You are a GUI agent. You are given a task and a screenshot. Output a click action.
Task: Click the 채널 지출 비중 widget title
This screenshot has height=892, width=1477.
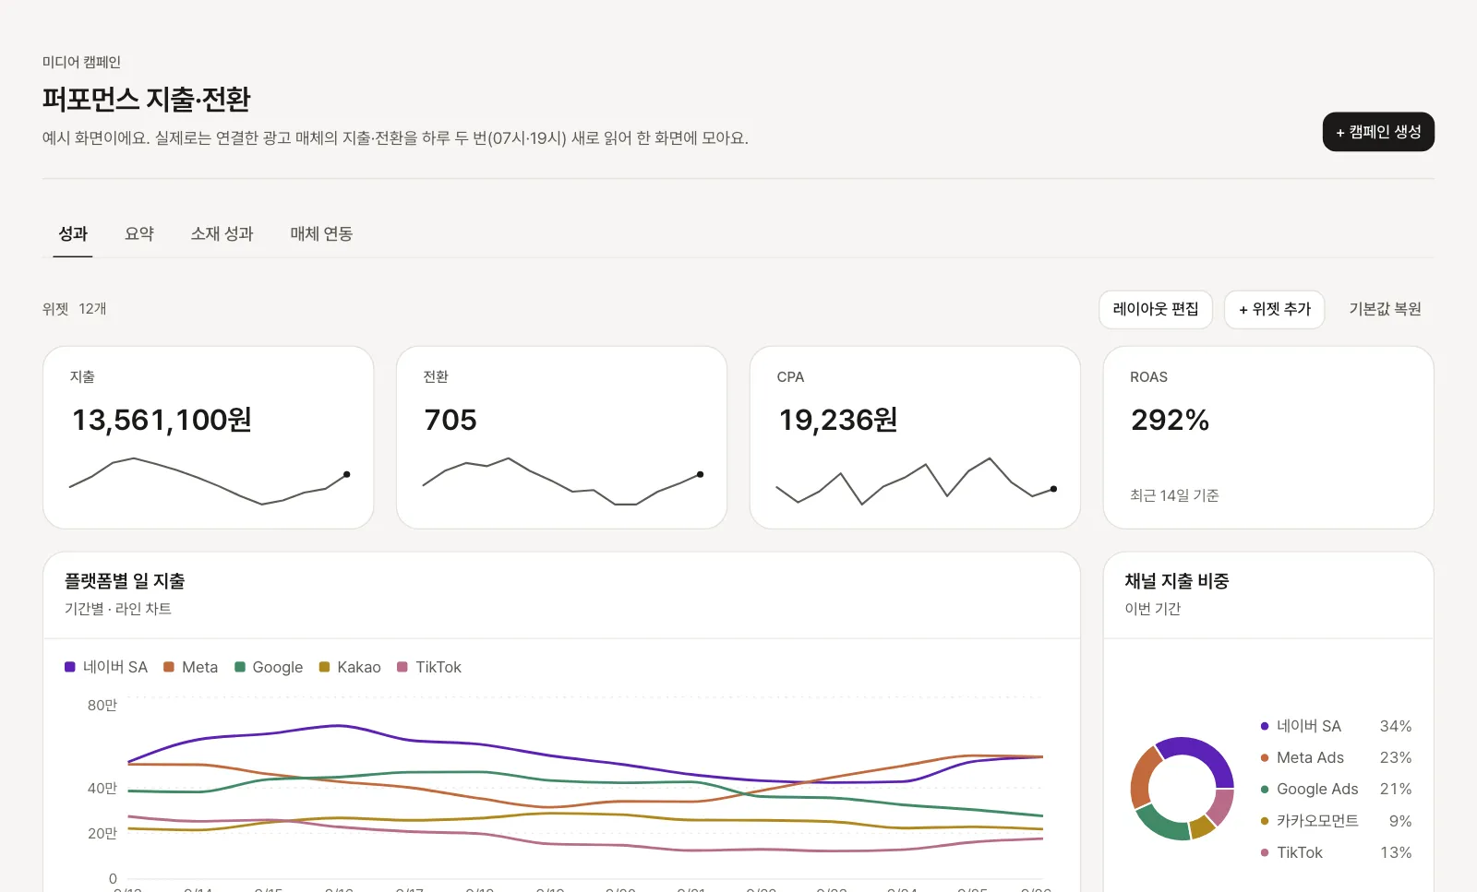(x=1177, y=581)
